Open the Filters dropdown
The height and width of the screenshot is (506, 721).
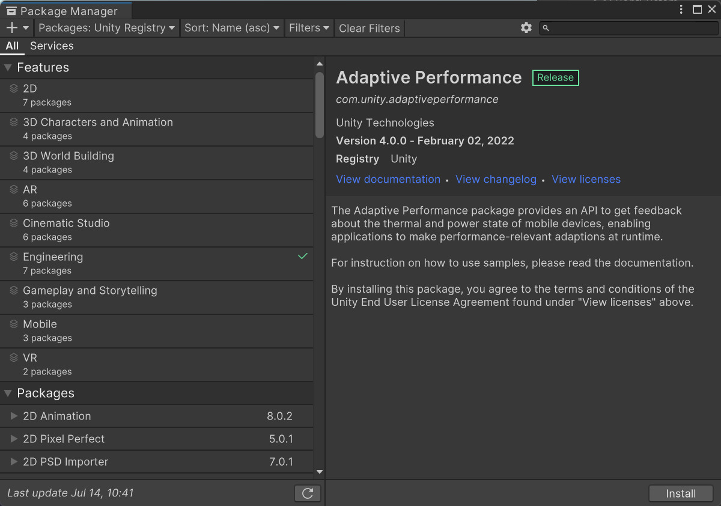point(309,28)
